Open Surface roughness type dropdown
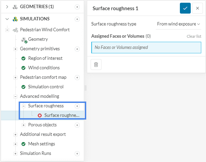The width and height of the screenshot is (206, 162). pos(179,24)
